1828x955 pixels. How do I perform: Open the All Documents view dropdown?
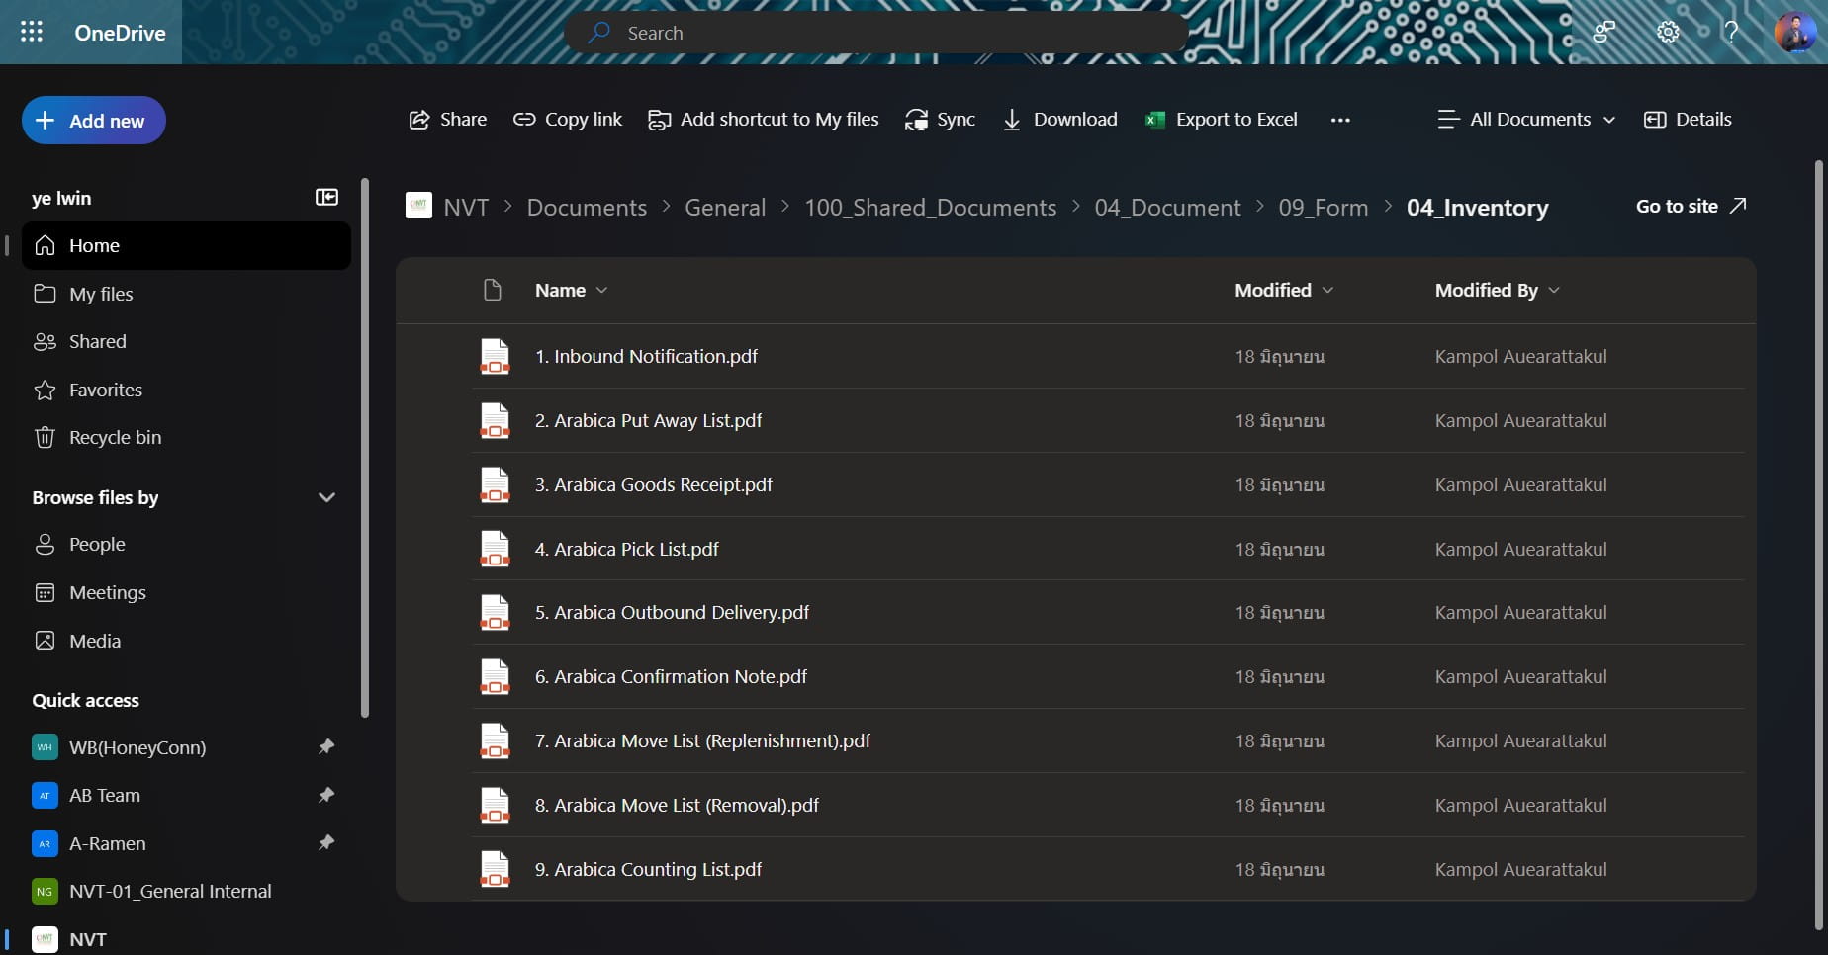tap(1526, 120)
